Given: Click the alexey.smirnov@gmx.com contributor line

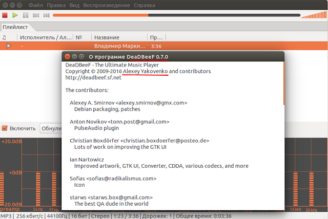Looking at the screenshot, I should (x=129, y=103).
